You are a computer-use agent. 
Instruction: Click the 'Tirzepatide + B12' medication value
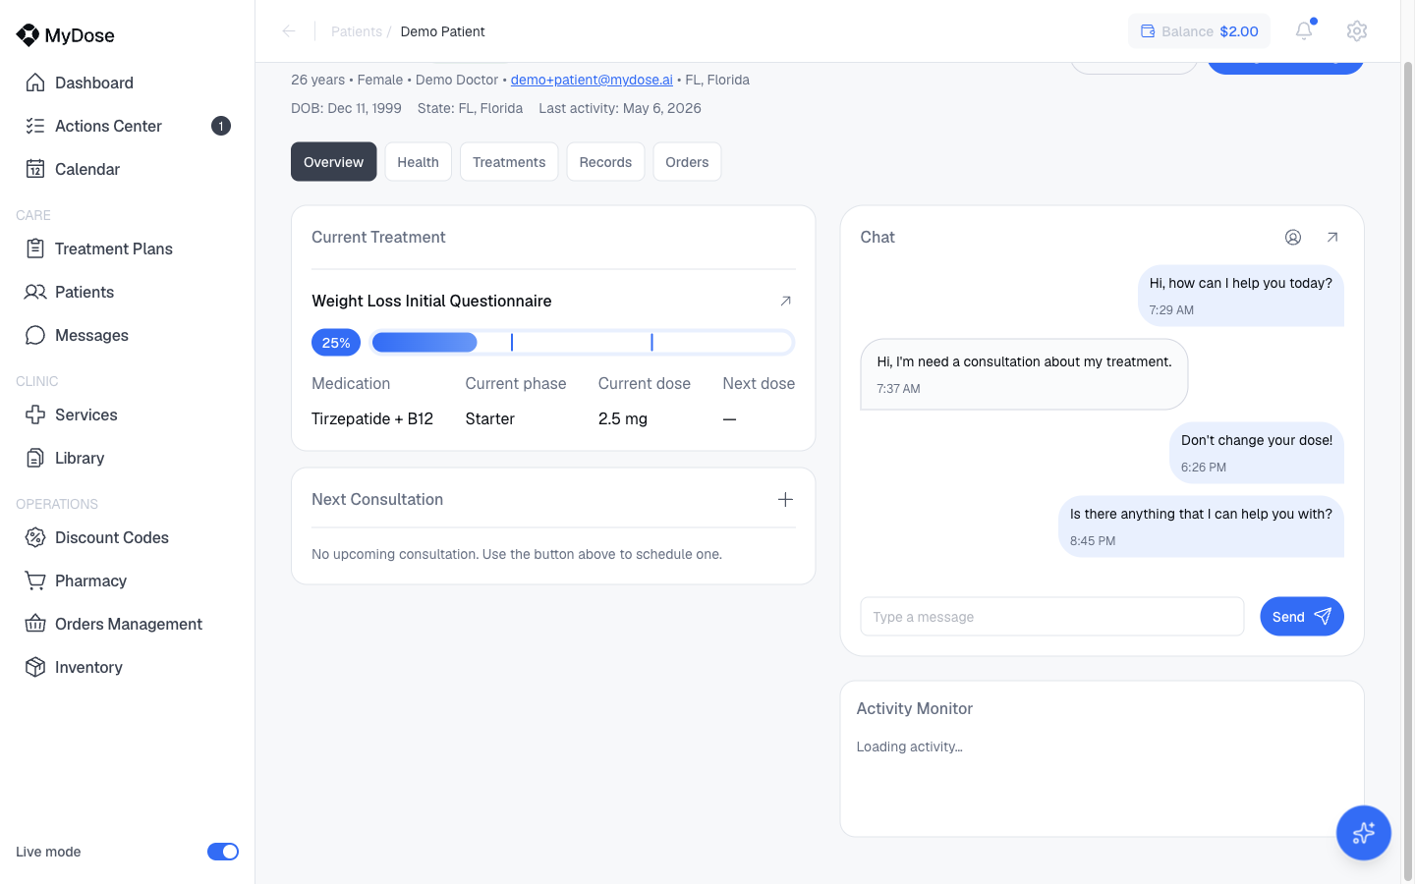372,418
